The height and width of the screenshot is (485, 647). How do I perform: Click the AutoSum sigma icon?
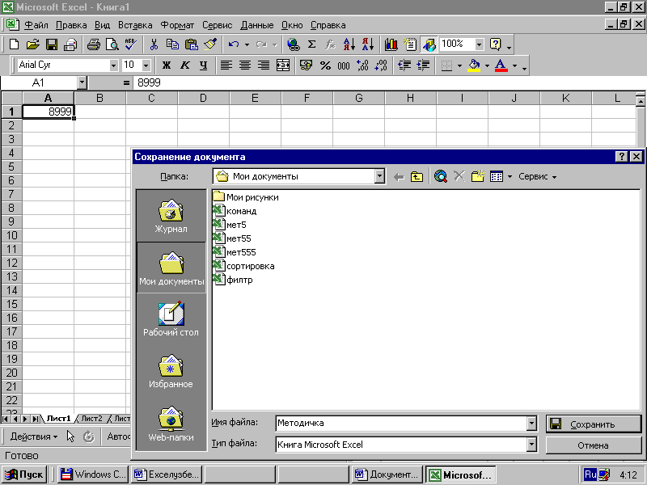(x=312, y=44)
